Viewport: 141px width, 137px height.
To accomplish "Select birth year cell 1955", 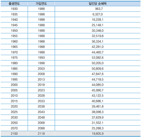I will click(x=14, y=36).
